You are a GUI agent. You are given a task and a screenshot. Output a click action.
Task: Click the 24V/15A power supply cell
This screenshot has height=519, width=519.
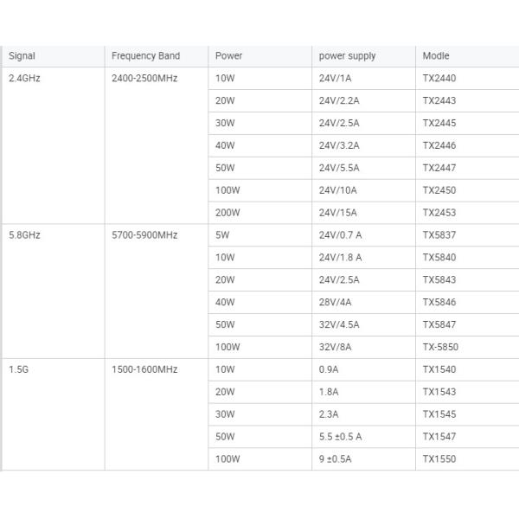(338, 213)
